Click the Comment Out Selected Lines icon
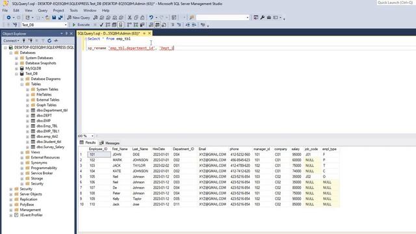416x234 pixels. click(172, 25)
